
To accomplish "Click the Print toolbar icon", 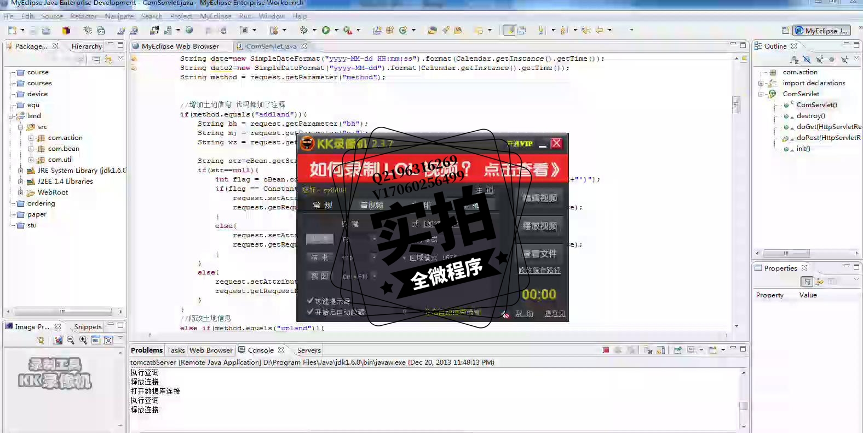I will coord(46,31).
